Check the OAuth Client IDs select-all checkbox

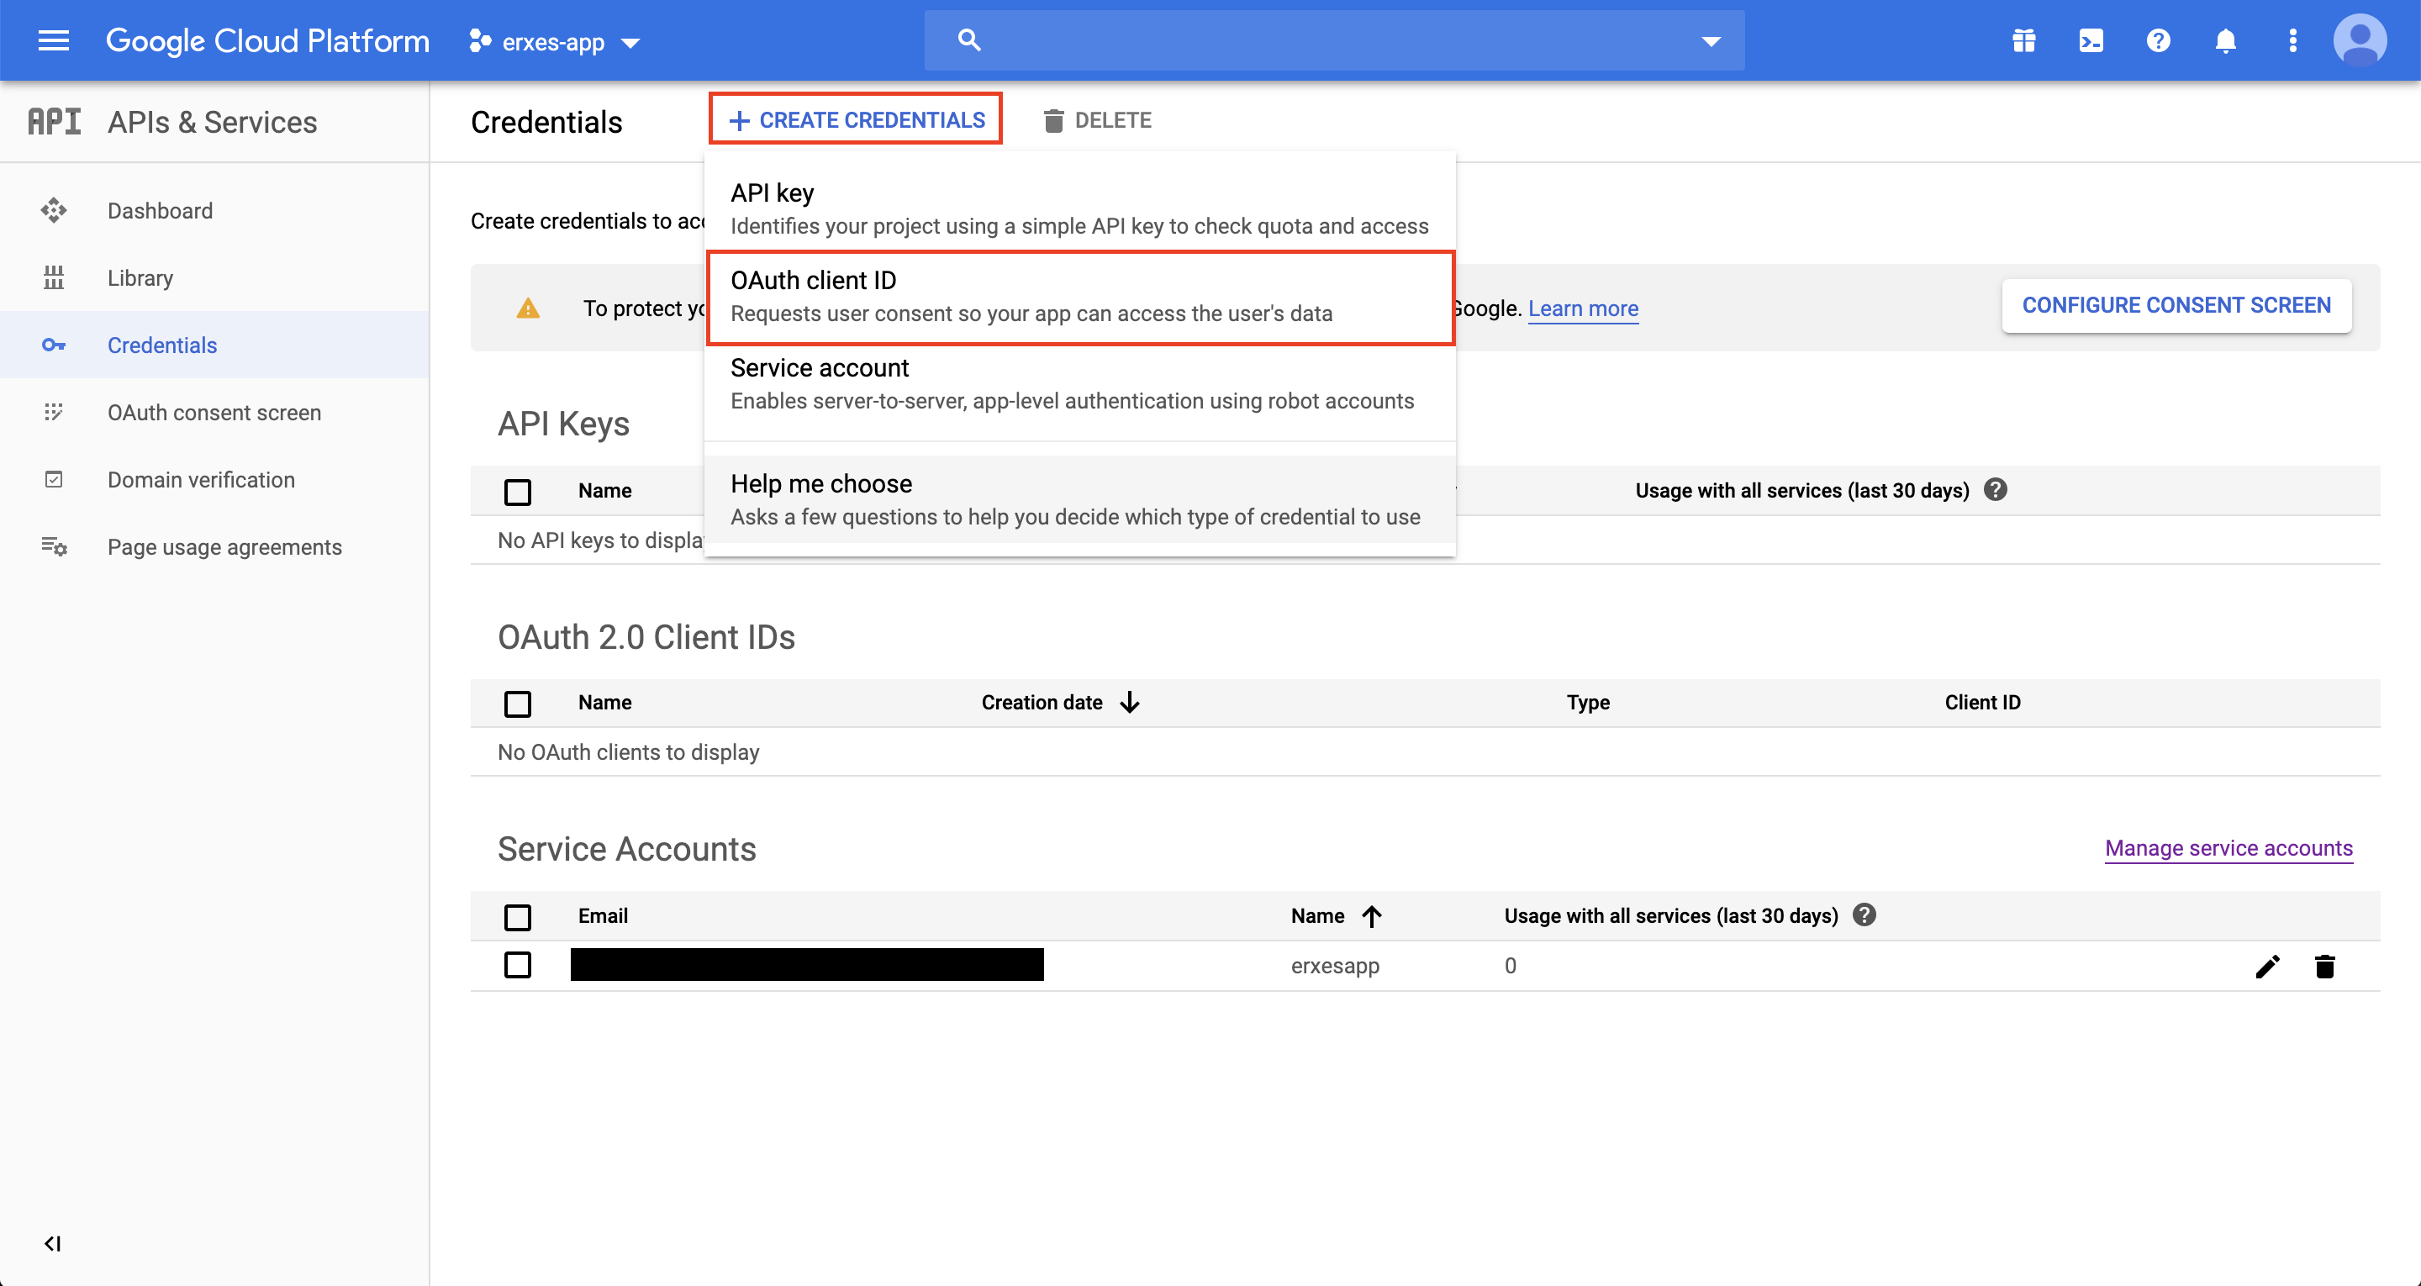coord(517,704)
